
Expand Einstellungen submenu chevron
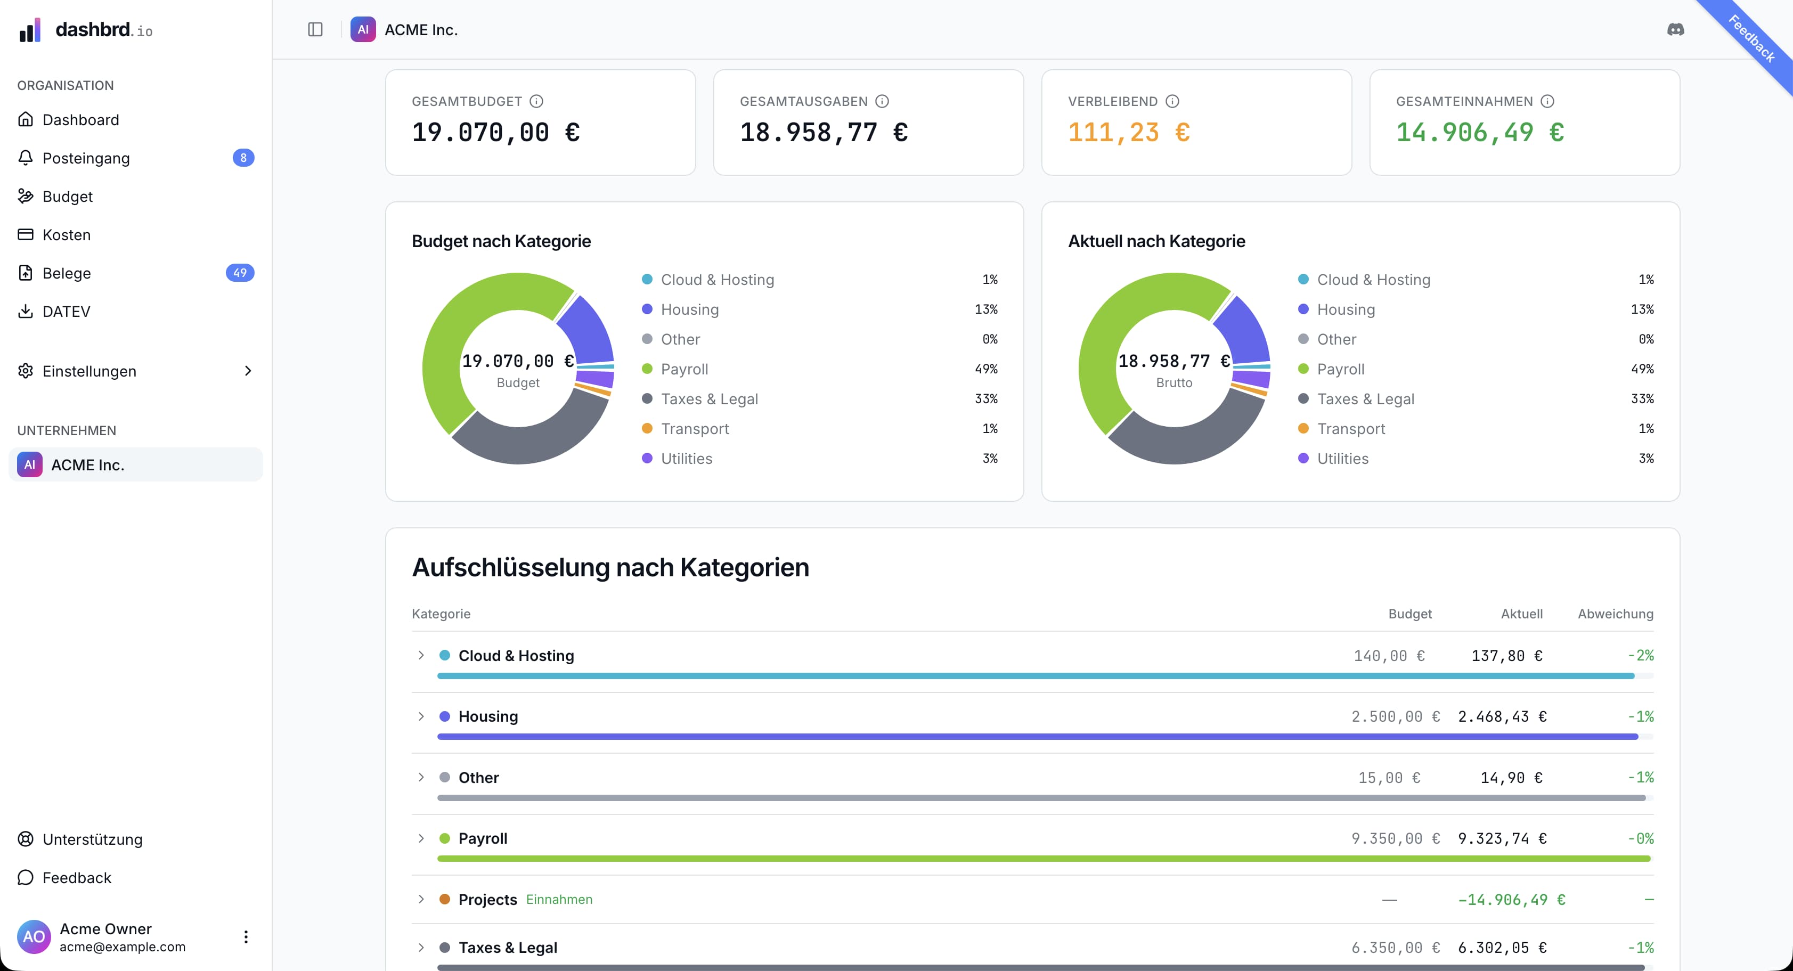248,371
